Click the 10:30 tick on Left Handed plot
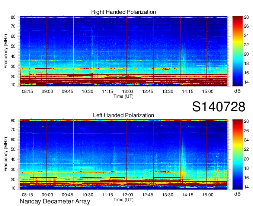Viewport: 253px width, 206px height. click(x=87, y=195)
